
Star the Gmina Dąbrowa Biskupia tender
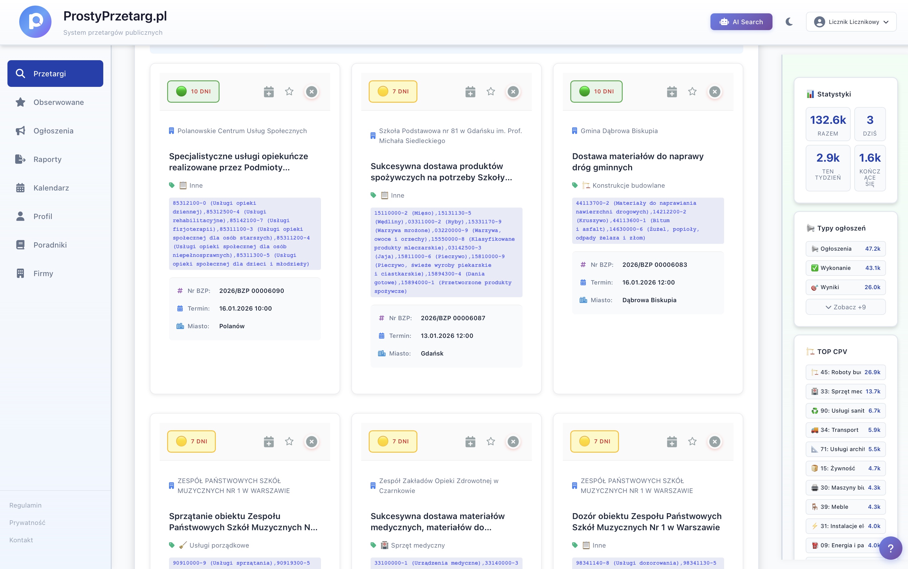(692, 92)
